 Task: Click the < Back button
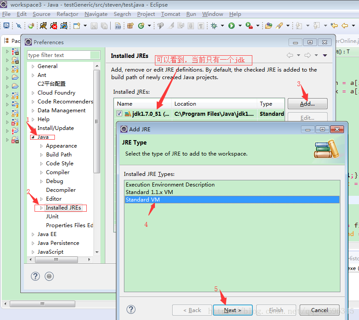point(192,310)
